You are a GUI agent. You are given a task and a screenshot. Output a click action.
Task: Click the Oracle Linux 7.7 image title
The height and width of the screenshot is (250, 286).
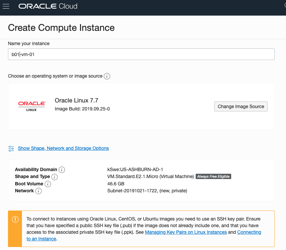pyautogui.click(x=76, y=100)
